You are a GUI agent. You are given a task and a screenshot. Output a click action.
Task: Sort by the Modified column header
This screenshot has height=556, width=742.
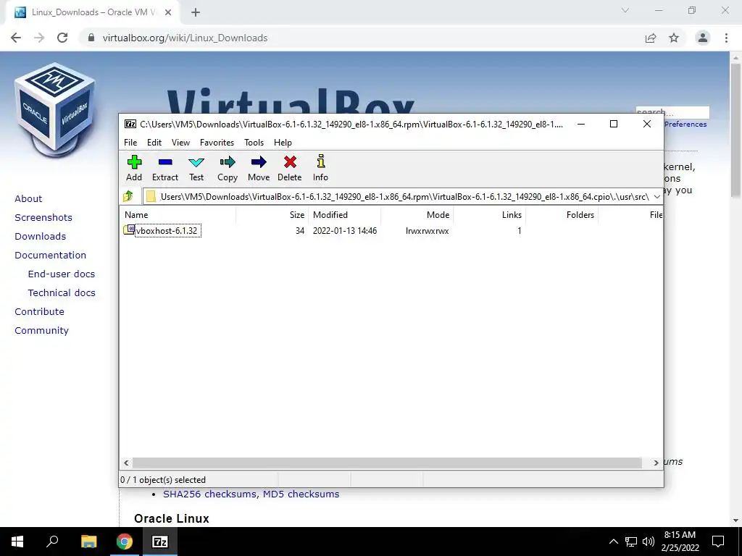point(344,214)
